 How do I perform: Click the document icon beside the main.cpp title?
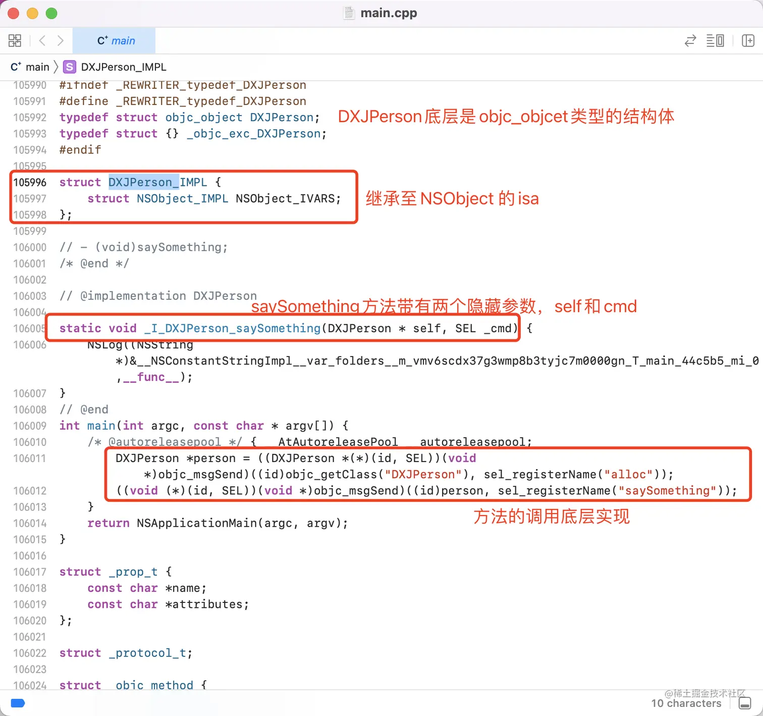(349, 13)
